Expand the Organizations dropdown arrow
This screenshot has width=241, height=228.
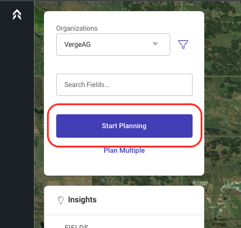[x=155, y=44]
